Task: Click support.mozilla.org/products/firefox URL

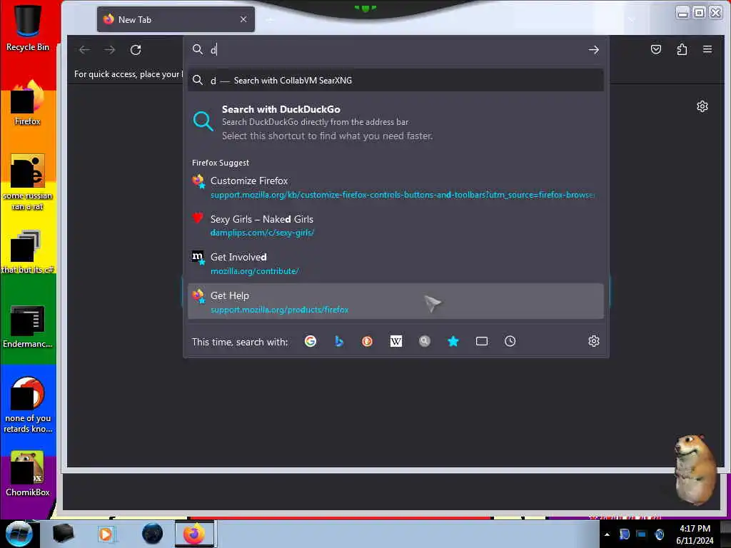Action: click(279, 310)
